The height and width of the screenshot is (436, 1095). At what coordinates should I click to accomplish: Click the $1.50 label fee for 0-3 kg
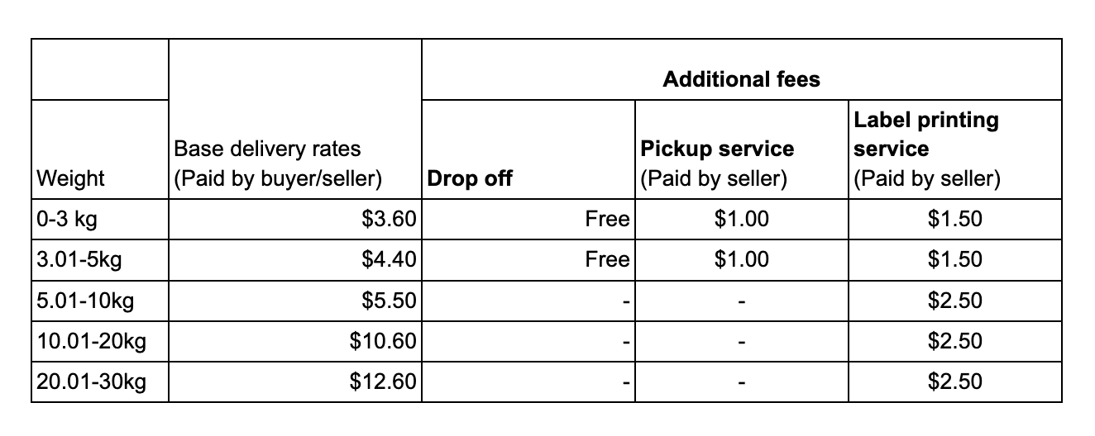955,219
